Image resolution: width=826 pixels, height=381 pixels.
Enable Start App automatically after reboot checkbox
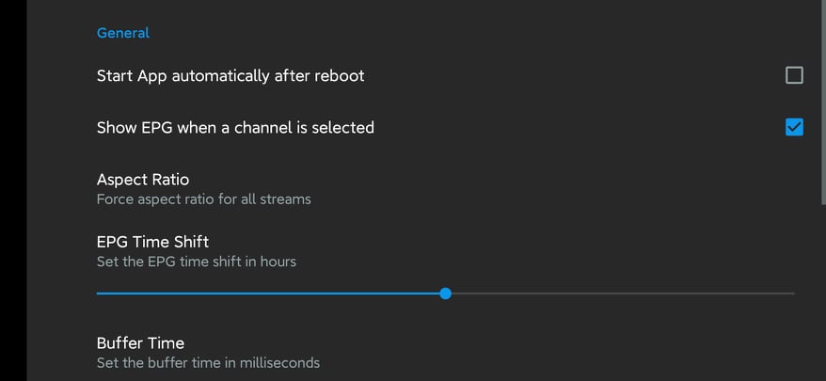(794, 75)
